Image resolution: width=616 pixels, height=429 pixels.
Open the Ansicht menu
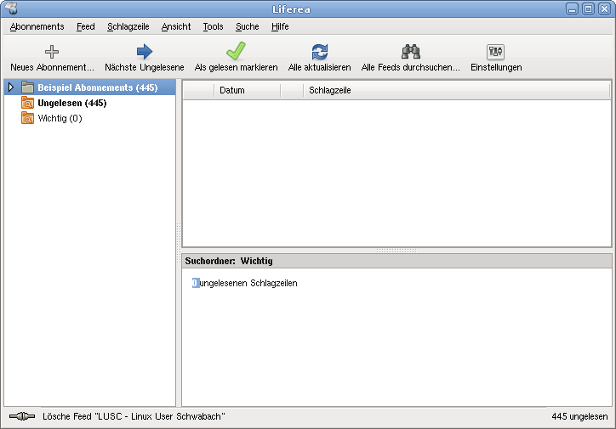point(176,26)
